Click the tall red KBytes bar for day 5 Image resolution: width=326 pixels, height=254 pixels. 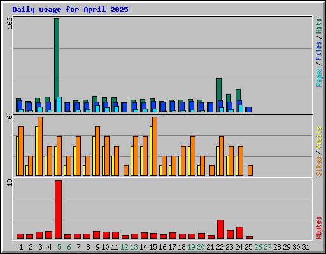(59, 210)
